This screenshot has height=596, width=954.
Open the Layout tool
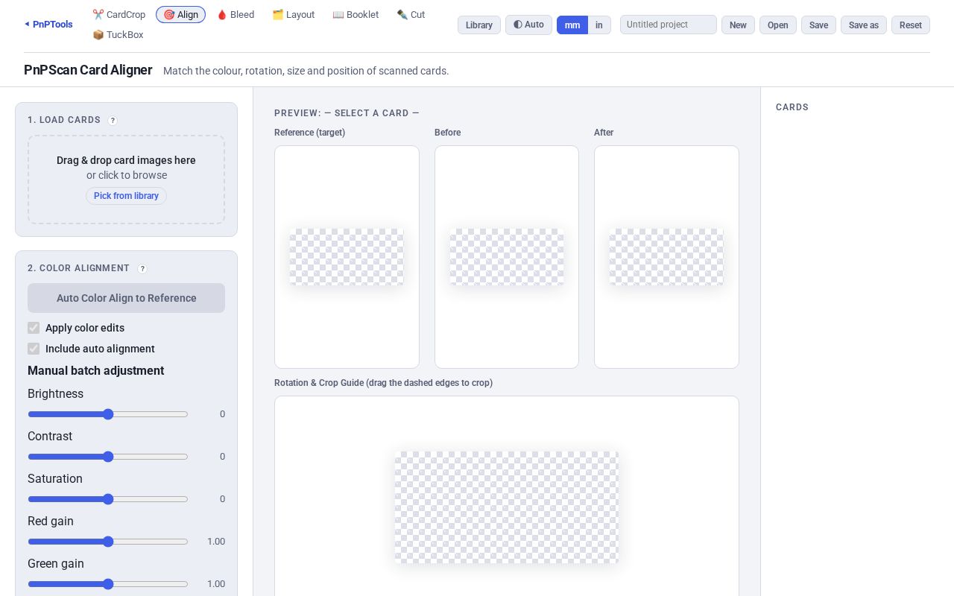[293, 15]
